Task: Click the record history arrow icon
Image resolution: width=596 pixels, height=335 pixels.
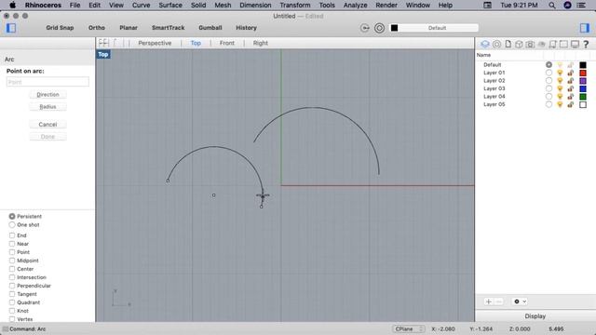Action: pyautogui.click(x=364, y=28)
